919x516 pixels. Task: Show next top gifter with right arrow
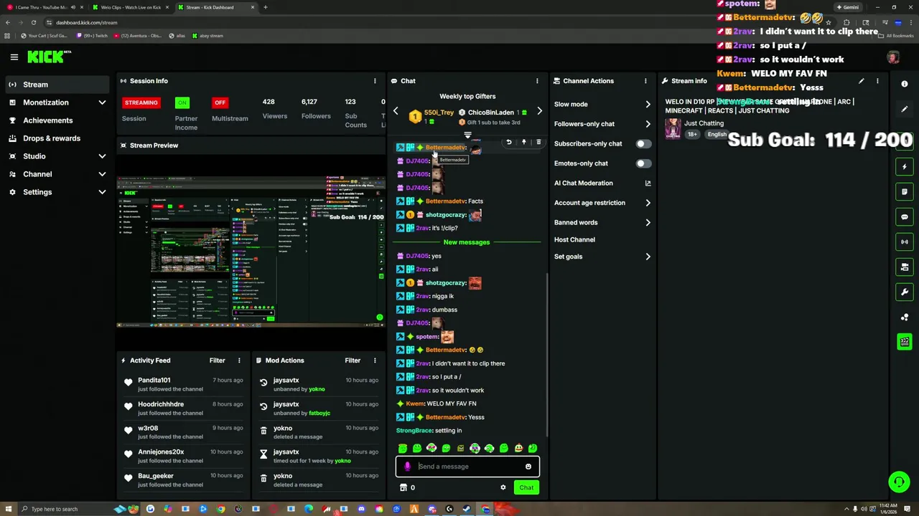(x=539, y=111)
